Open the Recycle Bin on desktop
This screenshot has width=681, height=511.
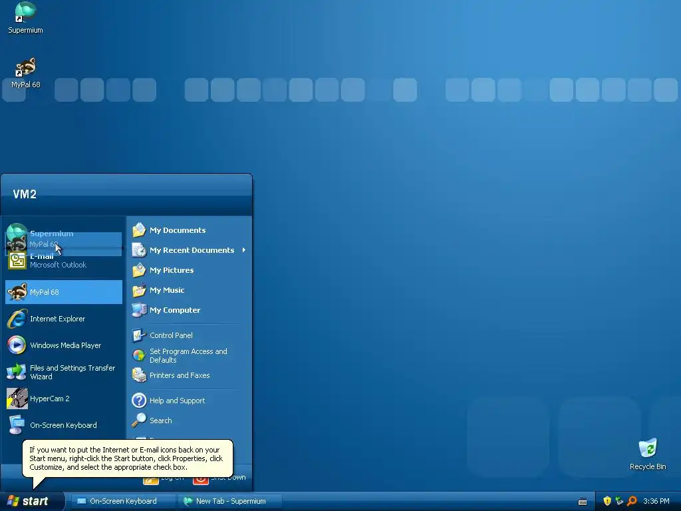coord(648,454)
